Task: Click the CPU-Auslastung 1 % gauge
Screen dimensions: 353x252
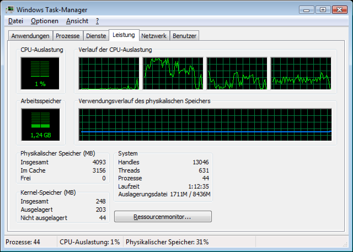Action: tap(40, 73)
